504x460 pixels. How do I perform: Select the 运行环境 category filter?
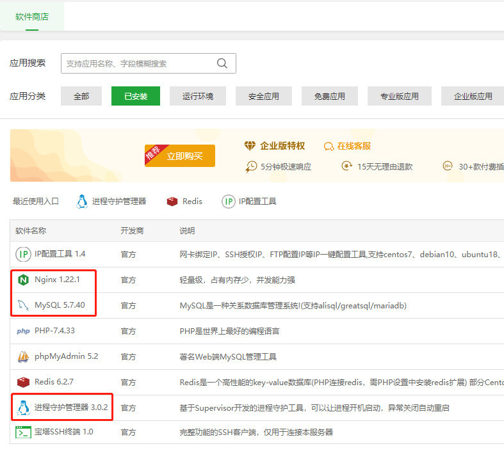tap(198, 96)
